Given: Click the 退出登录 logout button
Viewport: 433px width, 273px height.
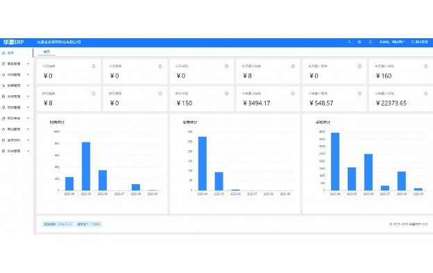Looking at the screenshot, I should coord(419,42).
